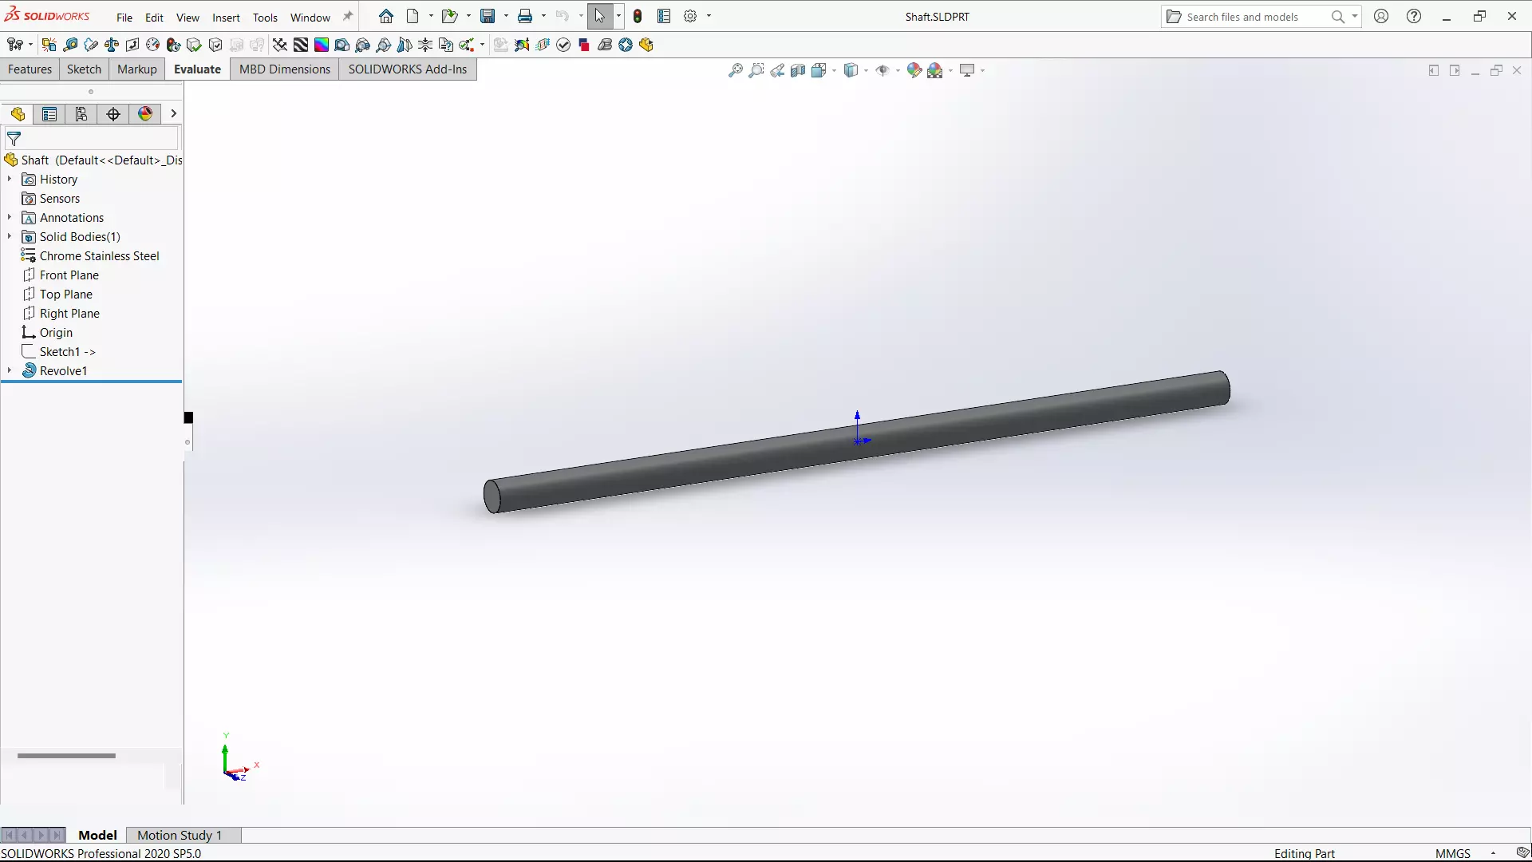This screenshot has width=1532, height=862.
Task: Open the Compare Documents tool
Action: (446, 45)
